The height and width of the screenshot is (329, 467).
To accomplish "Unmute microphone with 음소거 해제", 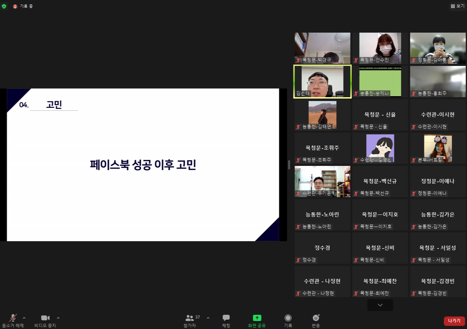I will click(x=13, y=321).
